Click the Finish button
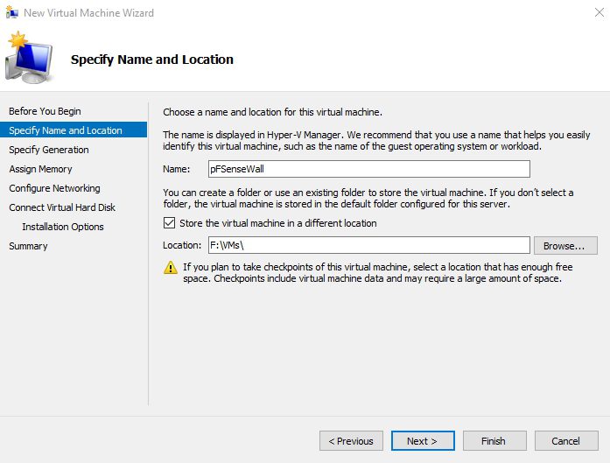 (494, 441)
